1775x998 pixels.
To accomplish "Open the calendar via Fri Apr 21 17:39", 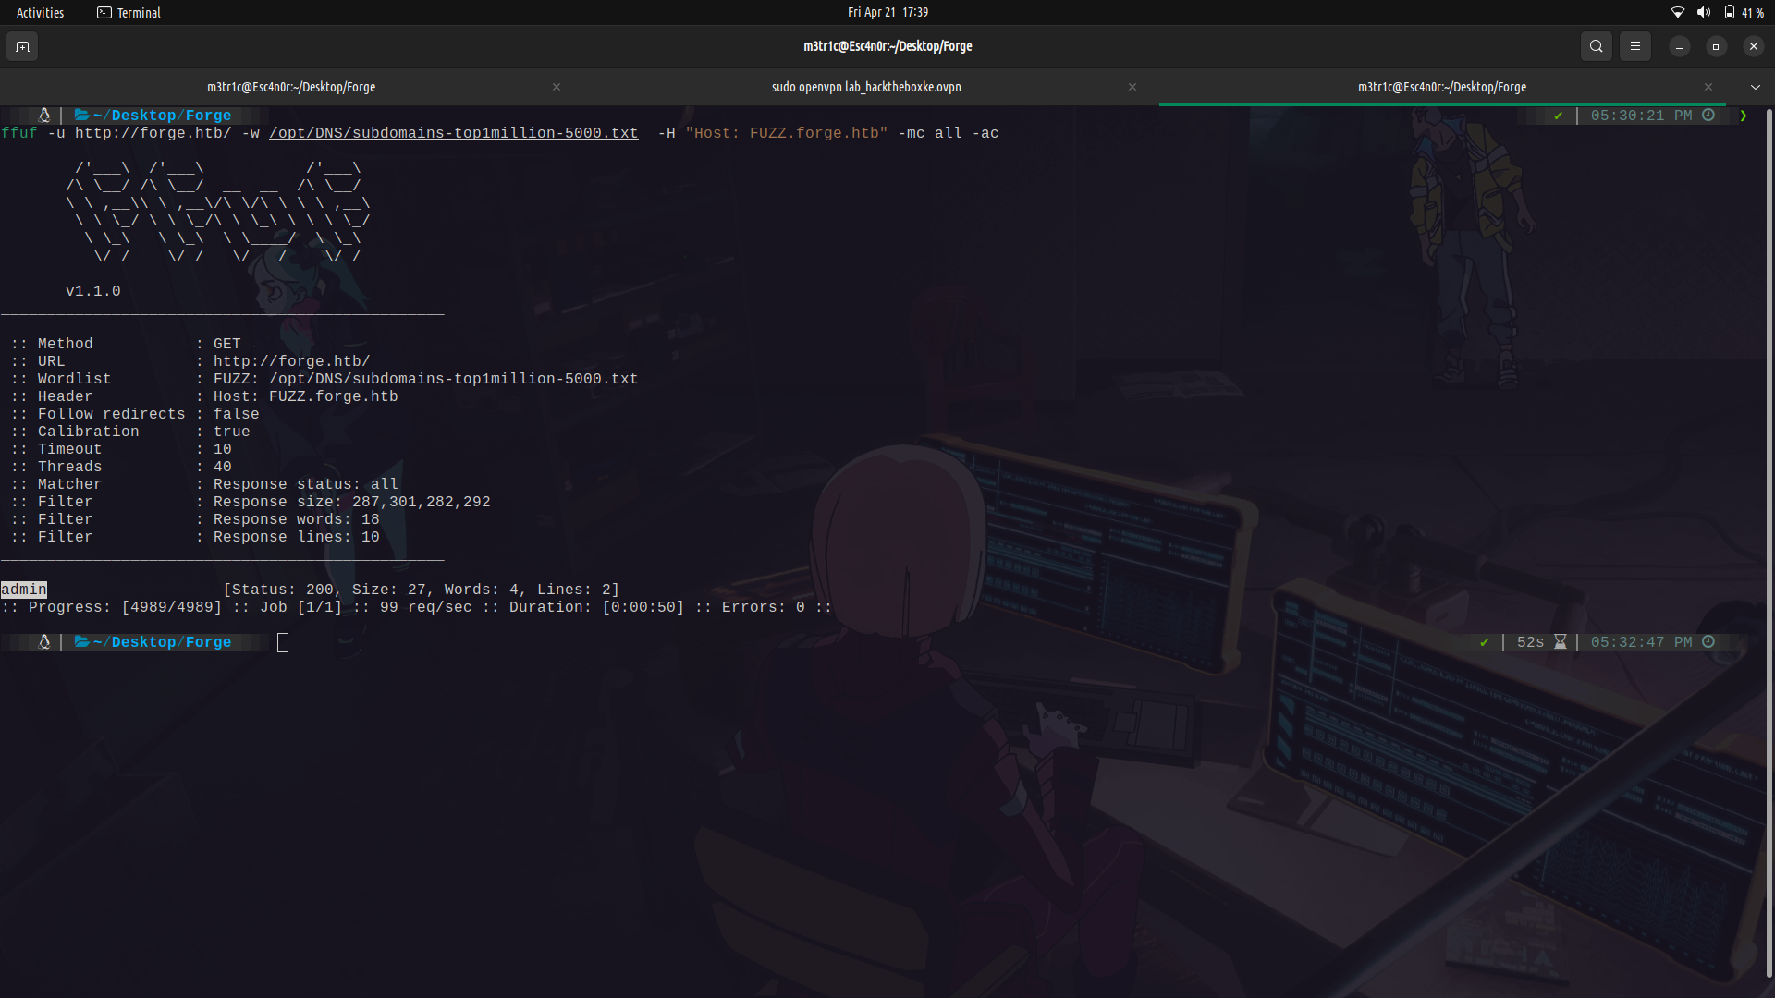I will point(886,12).
